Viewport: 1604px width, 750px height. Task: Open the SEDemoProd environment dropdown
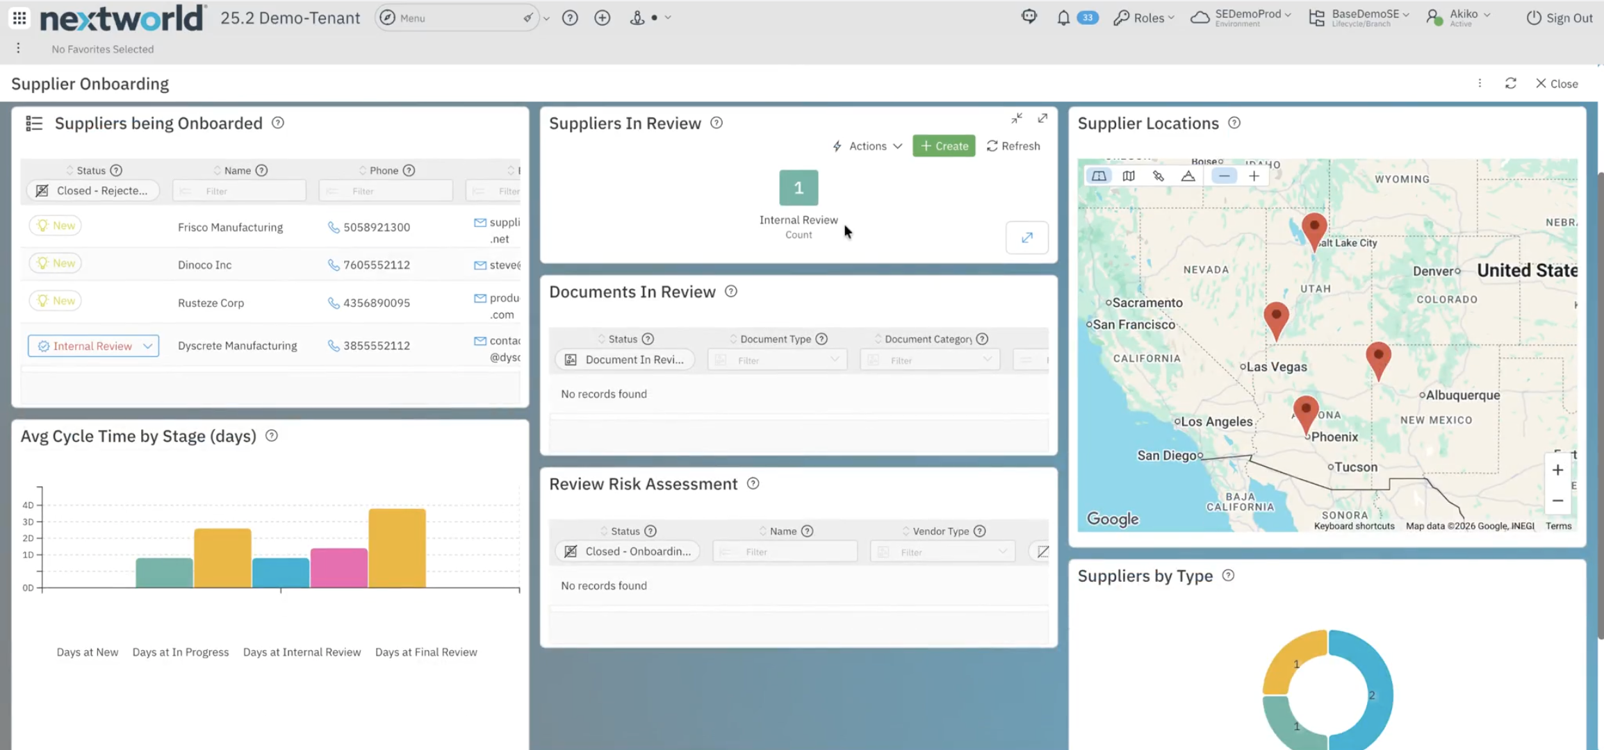point(1241,18)
